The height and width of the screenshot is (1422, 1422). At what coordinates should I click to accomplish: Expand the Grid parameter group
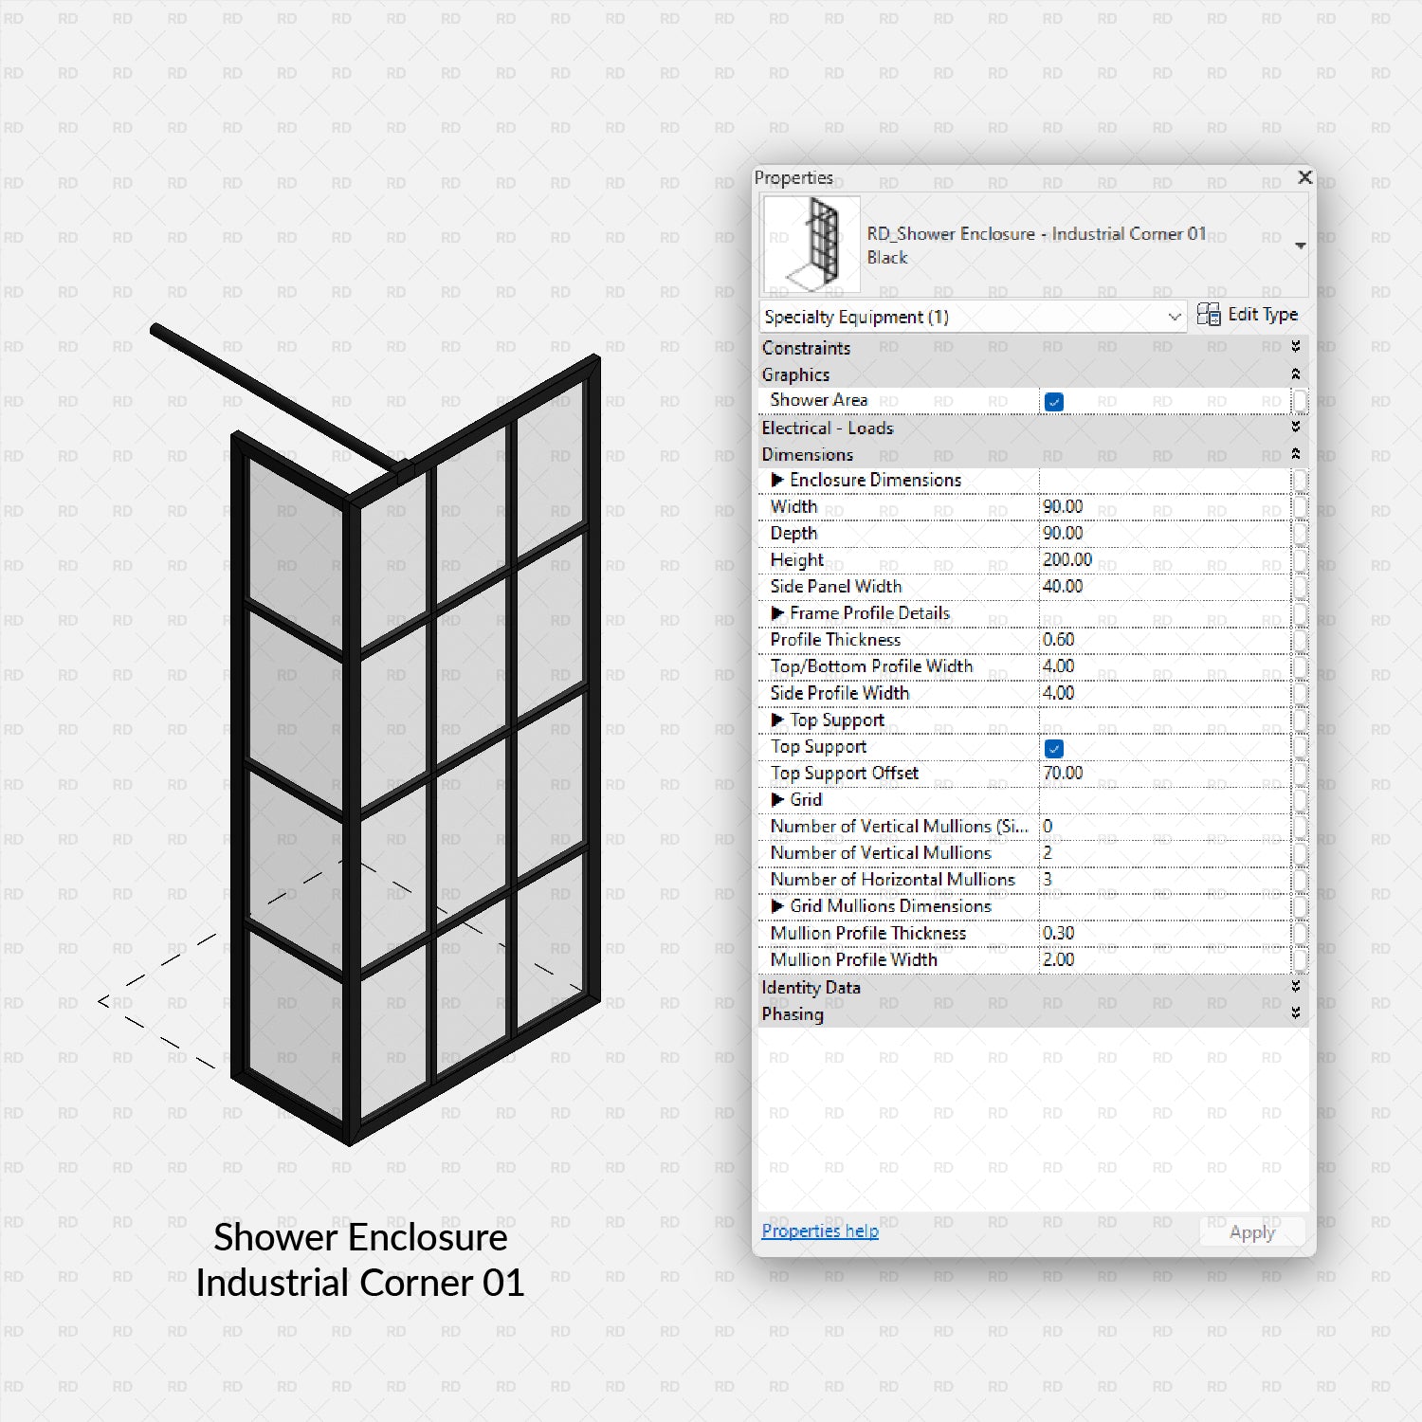pyautogui.click(x=777, y=799)
